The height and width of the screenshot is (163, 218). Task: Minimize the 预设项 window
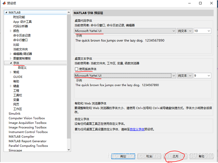[189, 3]
